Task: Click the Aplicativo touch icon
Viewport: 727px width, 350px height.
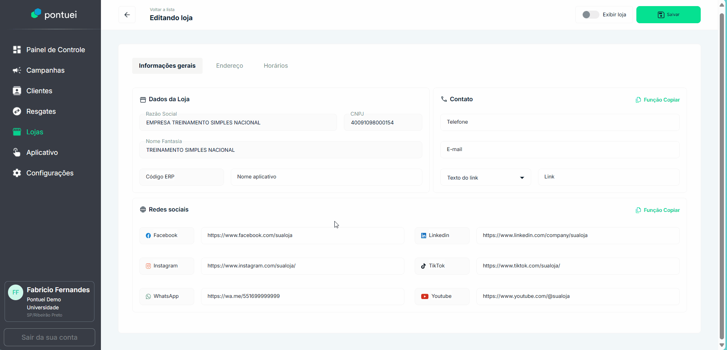Action: (17, 153)
